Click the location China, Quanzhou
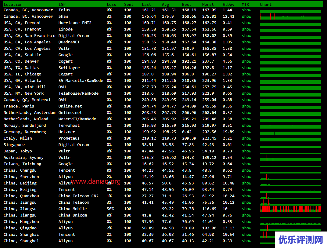The height and width of the screenshot is (248, 327). click(x=21, y=196)
